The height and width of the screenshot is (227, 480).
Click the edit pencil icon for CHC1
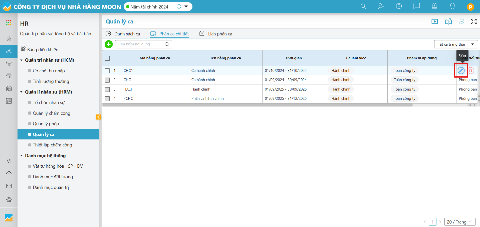(461, 71)
